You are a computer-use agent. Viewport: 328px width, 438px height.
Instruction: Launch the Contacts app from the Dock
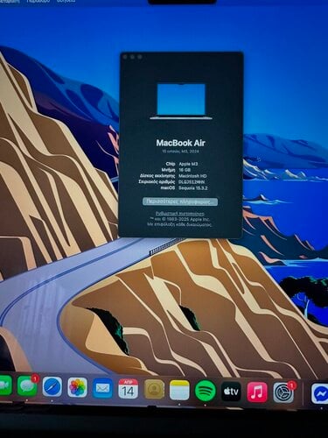(154, 390)
